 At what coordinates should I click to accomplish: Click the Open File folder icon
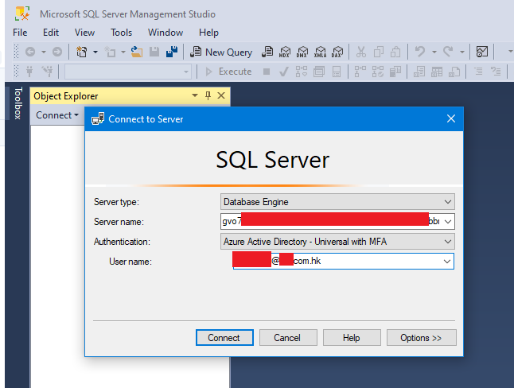click(137, 52)
